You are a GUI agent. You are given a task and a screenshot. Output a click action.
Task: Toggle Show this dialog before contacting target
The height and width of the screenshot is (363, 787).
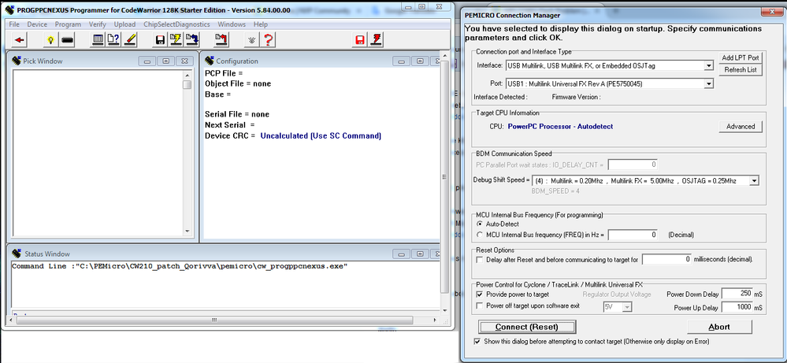coord(477,341)
